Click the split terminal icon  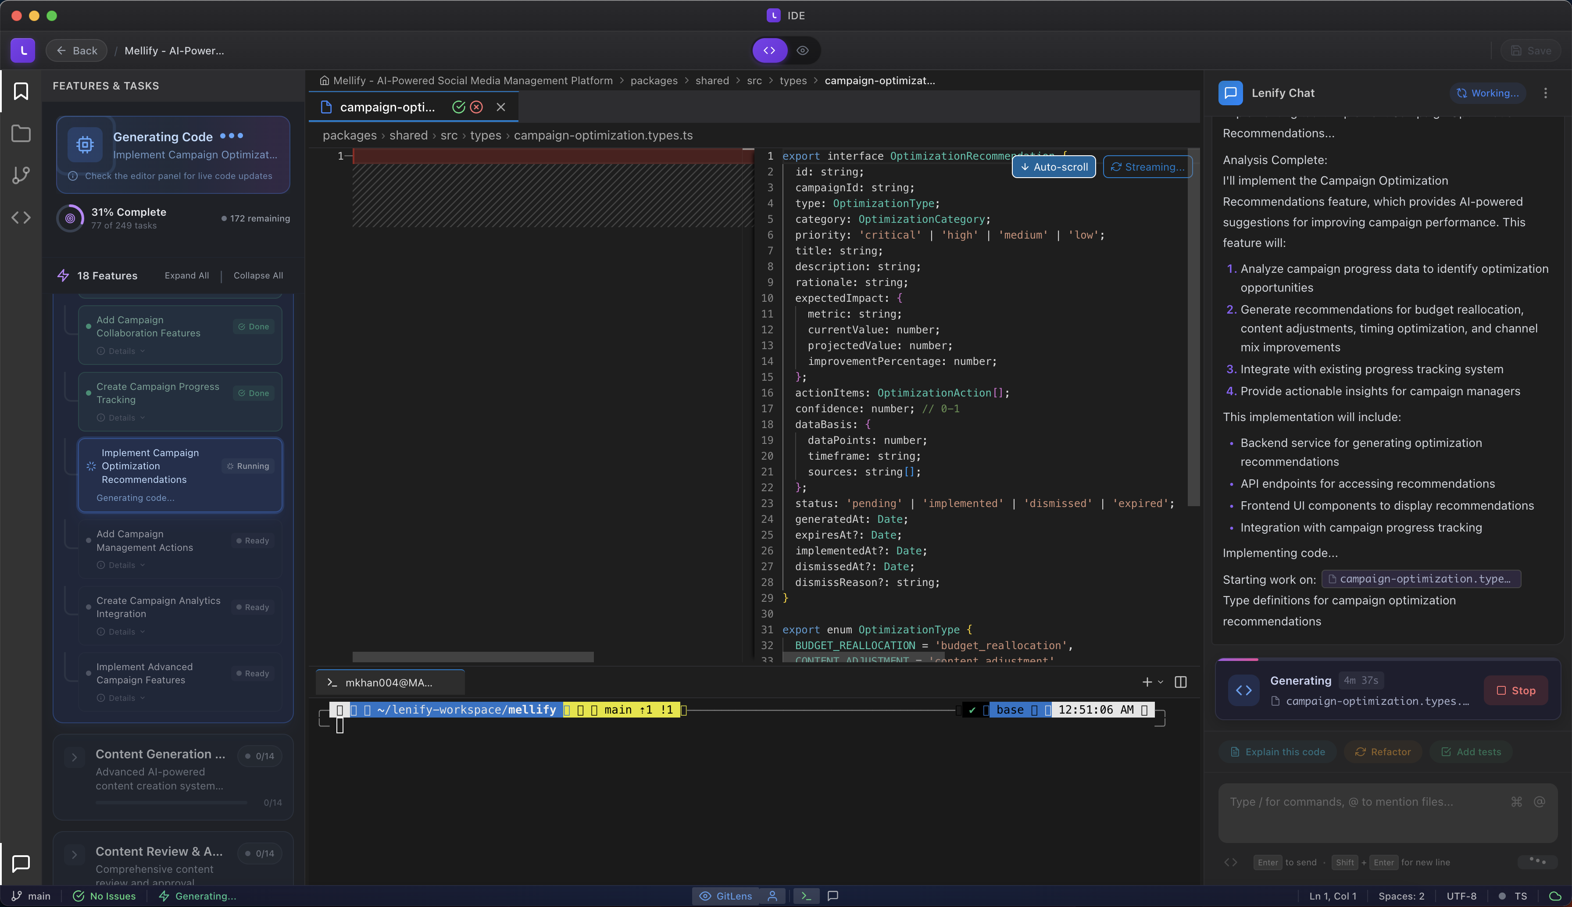tap(1180, 682)
